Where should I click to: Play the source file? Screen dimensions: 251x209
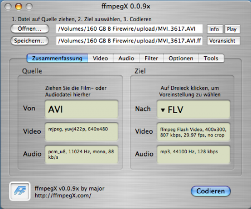click(232, 29)
